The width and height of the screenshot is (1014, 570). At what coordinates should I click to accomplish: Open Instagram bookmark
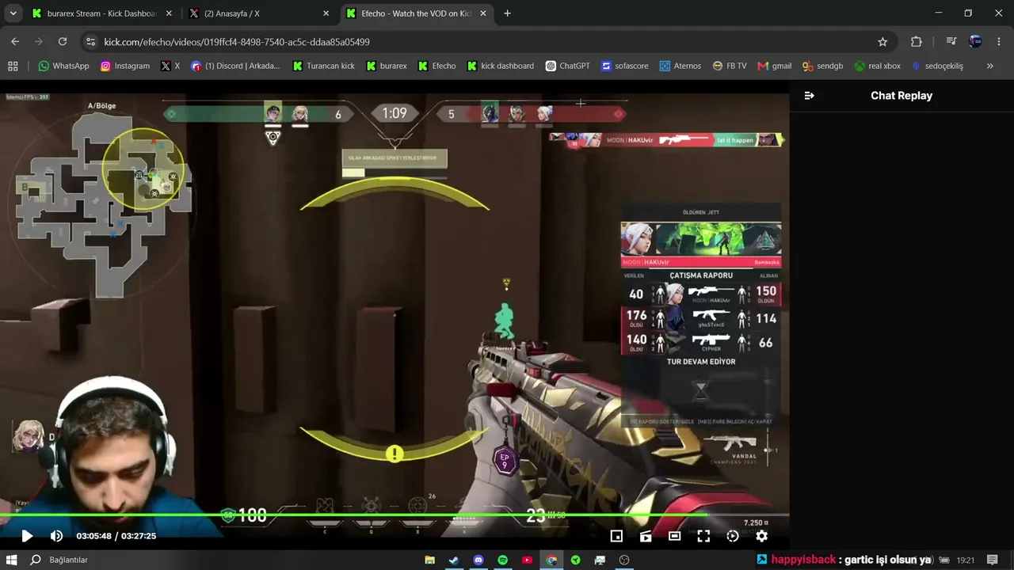click(125, 66)
